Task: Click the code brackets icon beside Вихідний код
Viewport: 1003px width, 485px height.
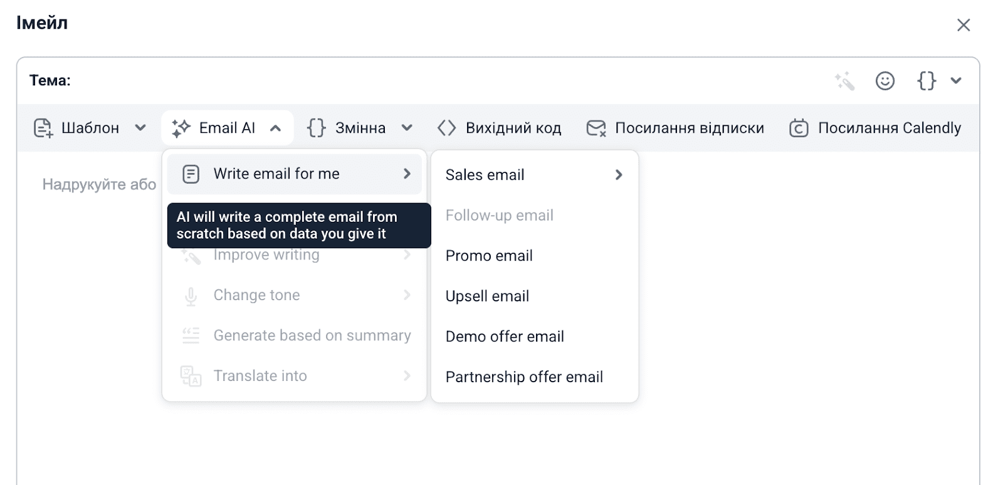Action: coord(448,127)
